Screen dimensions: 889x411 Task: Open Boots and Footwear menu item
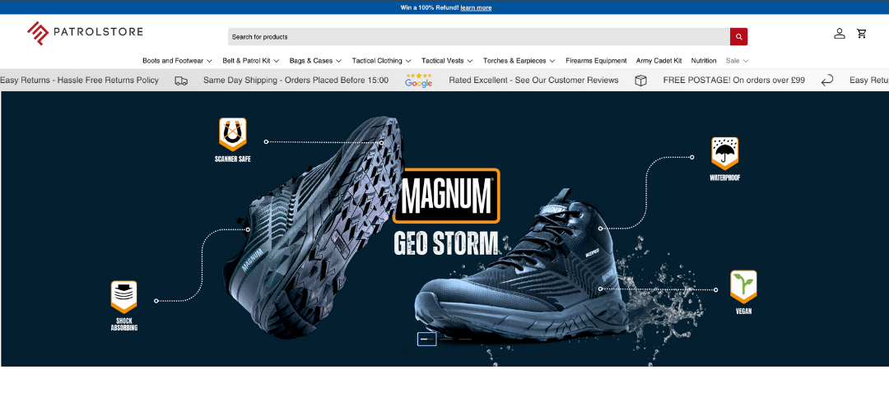pos(173,61)
